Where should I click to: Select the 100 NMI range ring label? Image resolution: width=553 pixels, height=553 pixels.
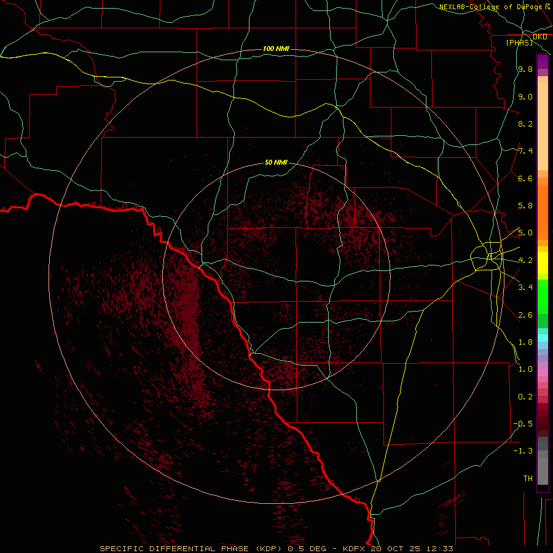(x=276, y=49)
